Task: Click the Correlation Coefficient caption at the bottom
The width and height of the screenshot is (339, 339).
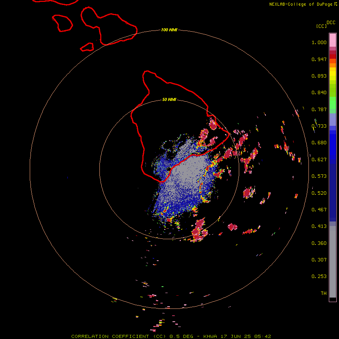Action: point(171,336)
